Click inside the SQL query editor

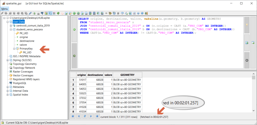[161, 50]
